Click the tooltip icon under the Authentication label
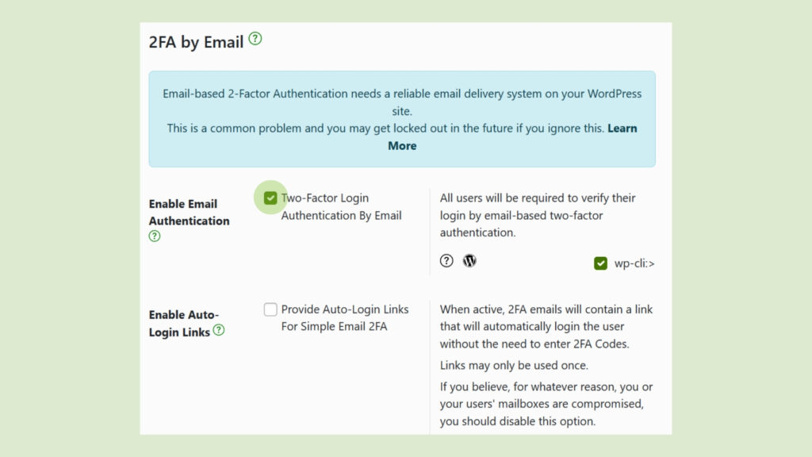 click(154, 236)
